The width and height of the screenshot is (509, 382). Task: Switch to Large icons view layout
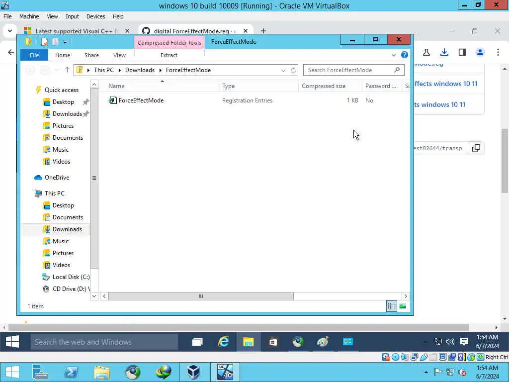(x=403, y=306)
